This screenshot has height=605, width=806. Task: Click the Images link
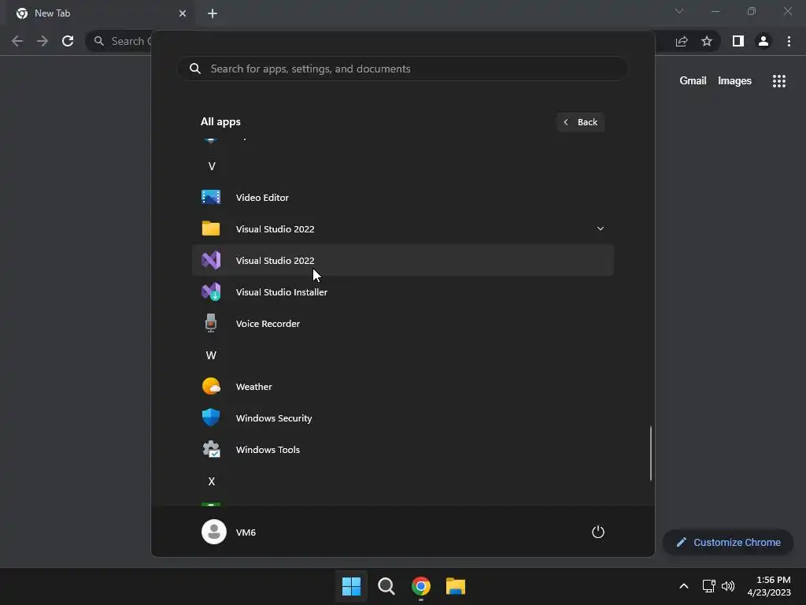tap(734, 81)
